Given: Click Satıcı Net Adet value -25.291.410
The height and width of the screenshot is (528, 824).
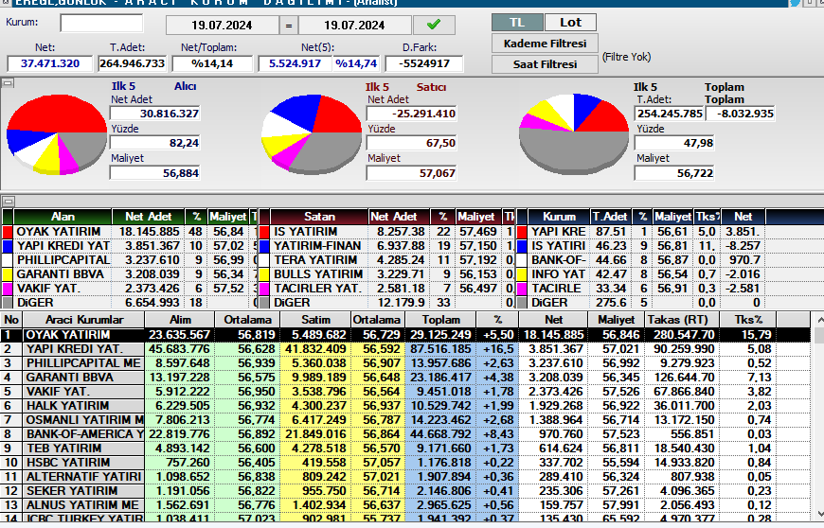Looking at the screenshot, I should tap(411, 114).
